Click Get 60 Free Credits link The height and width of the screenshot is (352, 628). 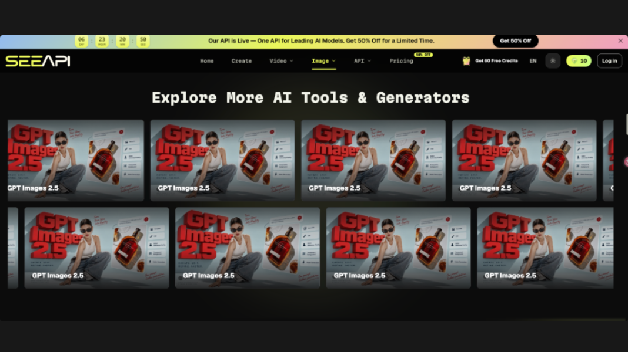tap(496, 61)
